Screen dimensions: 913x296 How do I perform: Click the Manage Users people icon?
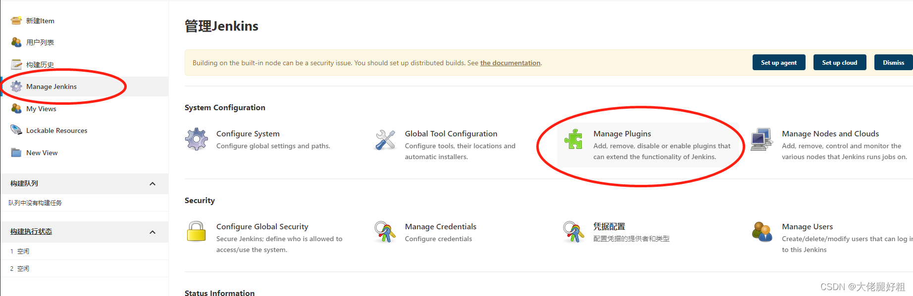[762, 231]
